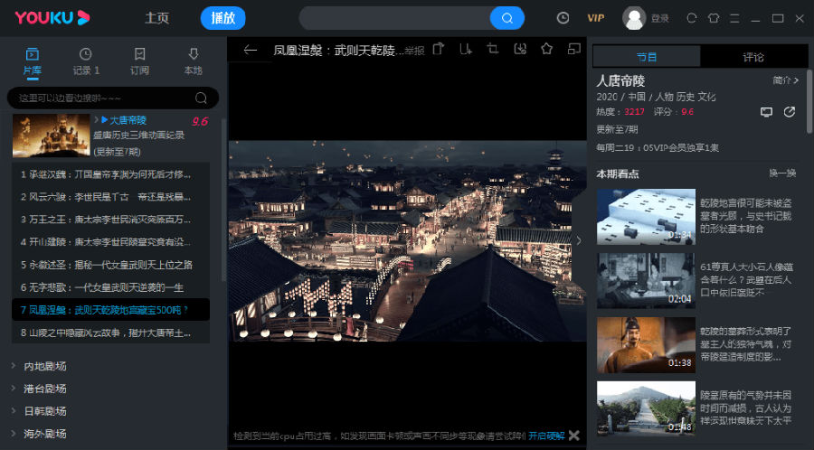Click the crop screenshot icon above video
Screen dimensions: 814x450
tap(493, 49)
